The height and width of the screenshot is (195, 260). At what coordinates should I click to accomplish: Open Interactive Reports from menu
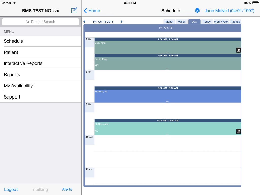[x=23, y=63]
